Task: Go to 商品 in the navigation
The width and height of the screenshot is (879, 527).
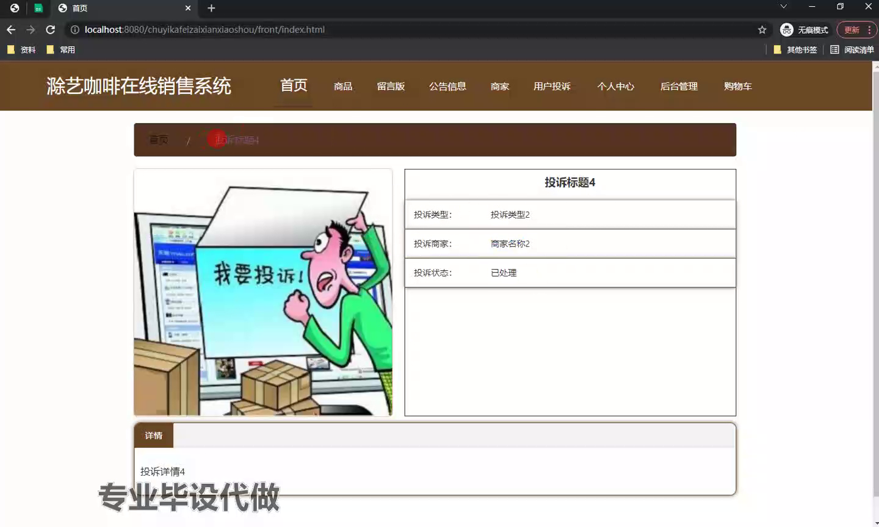Action: 343,87
